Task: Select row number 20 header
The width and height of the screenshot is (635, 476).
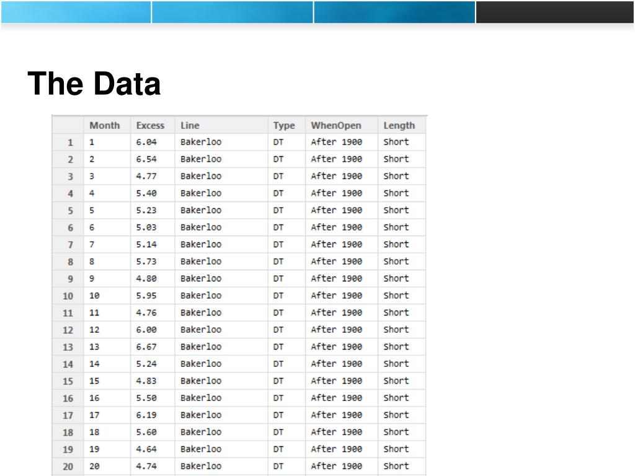Action: 68,466
